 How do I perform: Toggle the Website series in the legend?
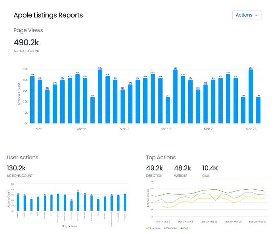point(171,228)
